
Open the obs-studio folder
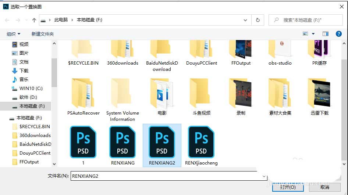click(x=280, y=53)
